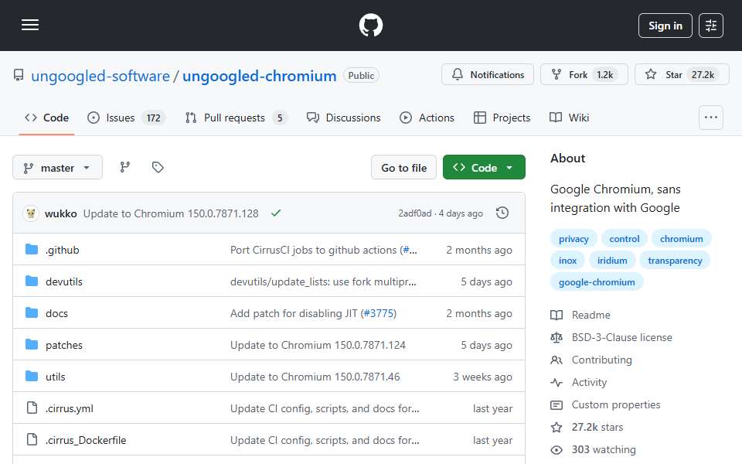Open the 'devutils/update_lists' commit message

point(323,281)
